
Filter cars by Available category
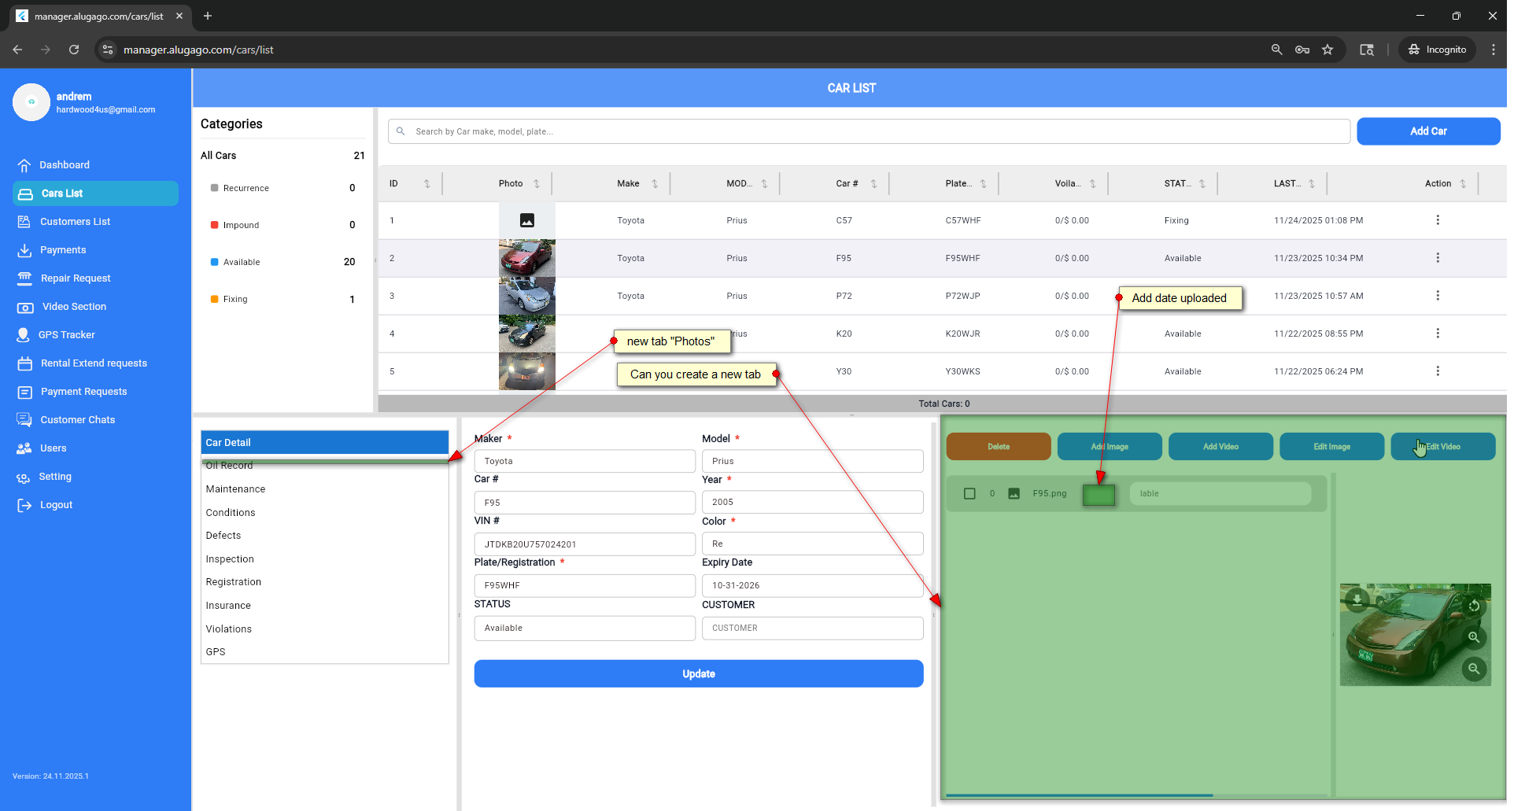242,262
